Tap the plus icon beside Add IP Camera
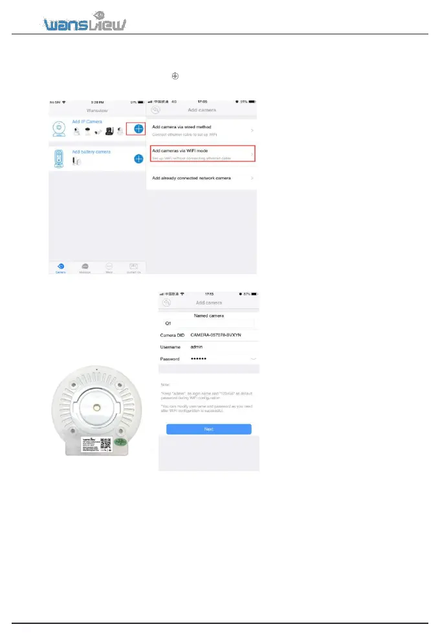 pos(138,129)
